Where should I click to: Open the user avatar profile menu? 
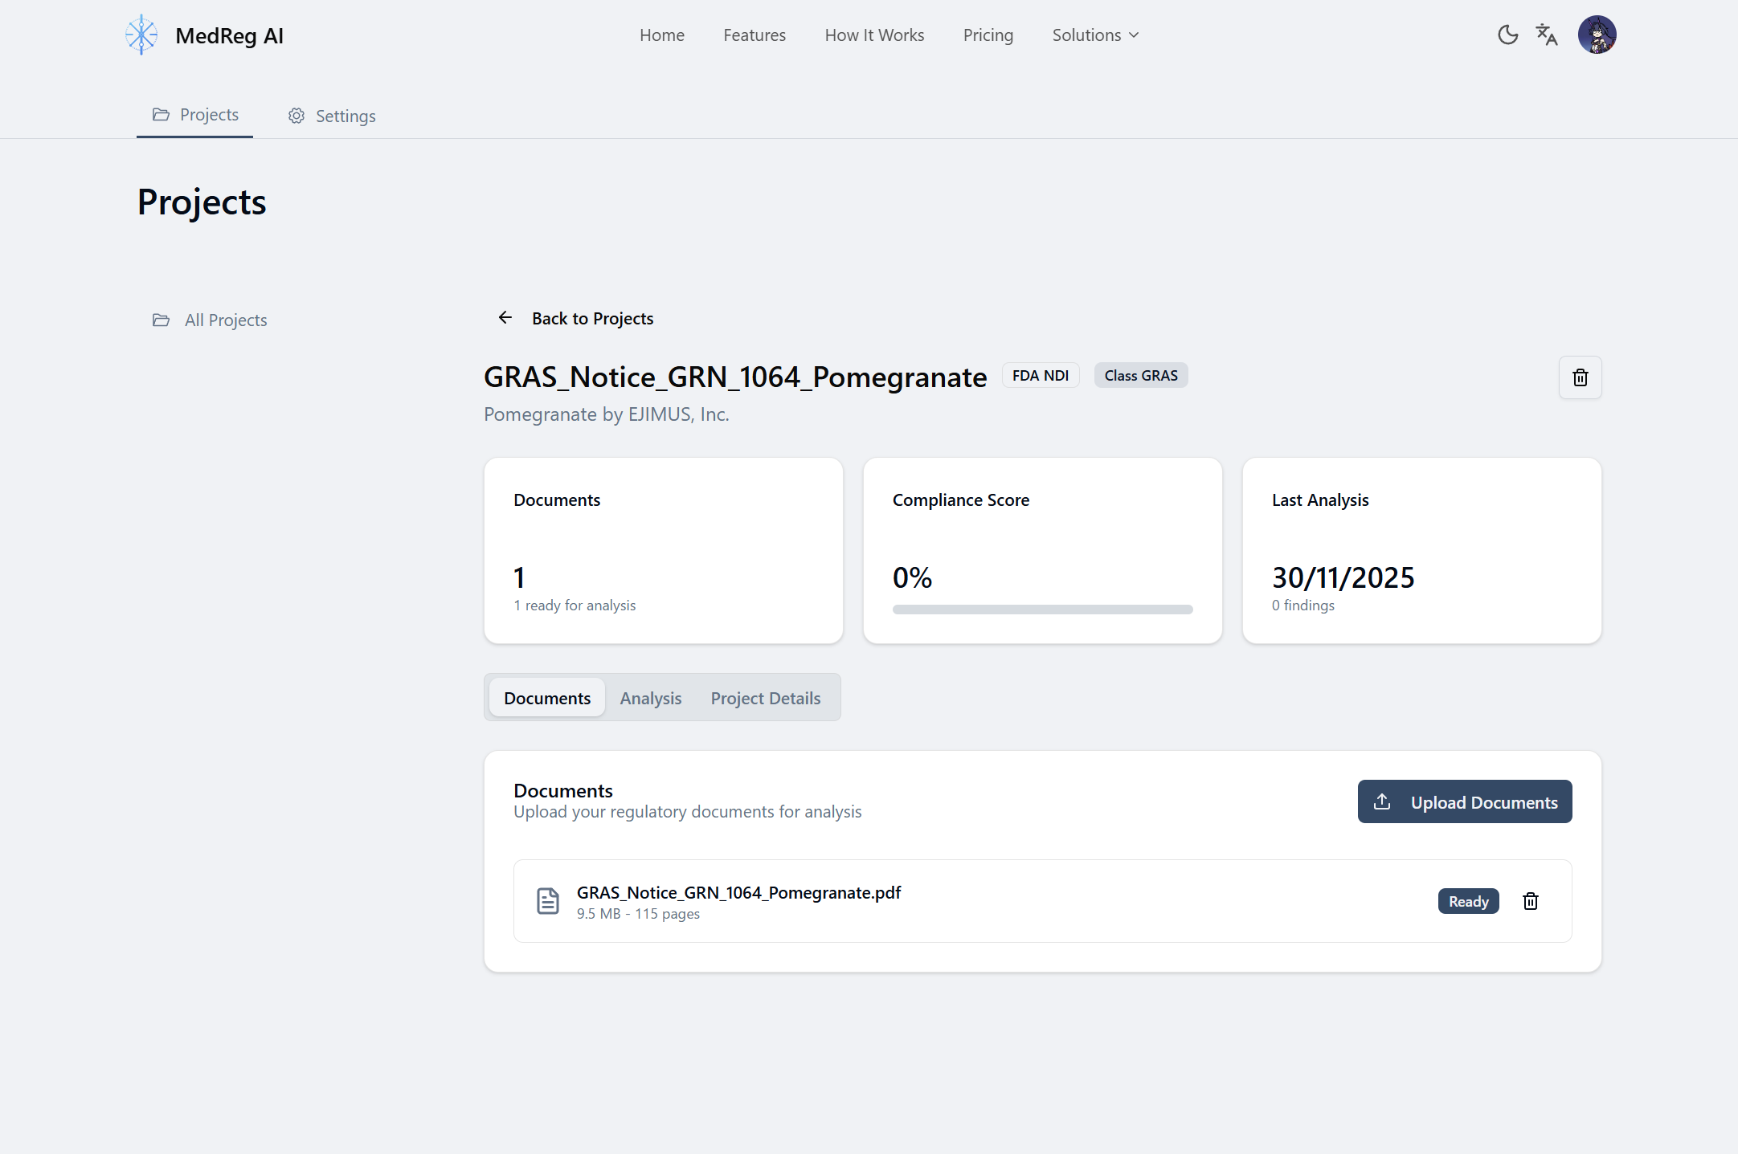pos(1597,35)
